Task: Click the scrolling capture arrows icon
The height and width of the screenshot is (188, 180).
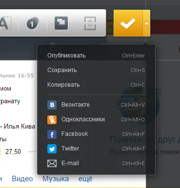Action: tap(90, 23)
